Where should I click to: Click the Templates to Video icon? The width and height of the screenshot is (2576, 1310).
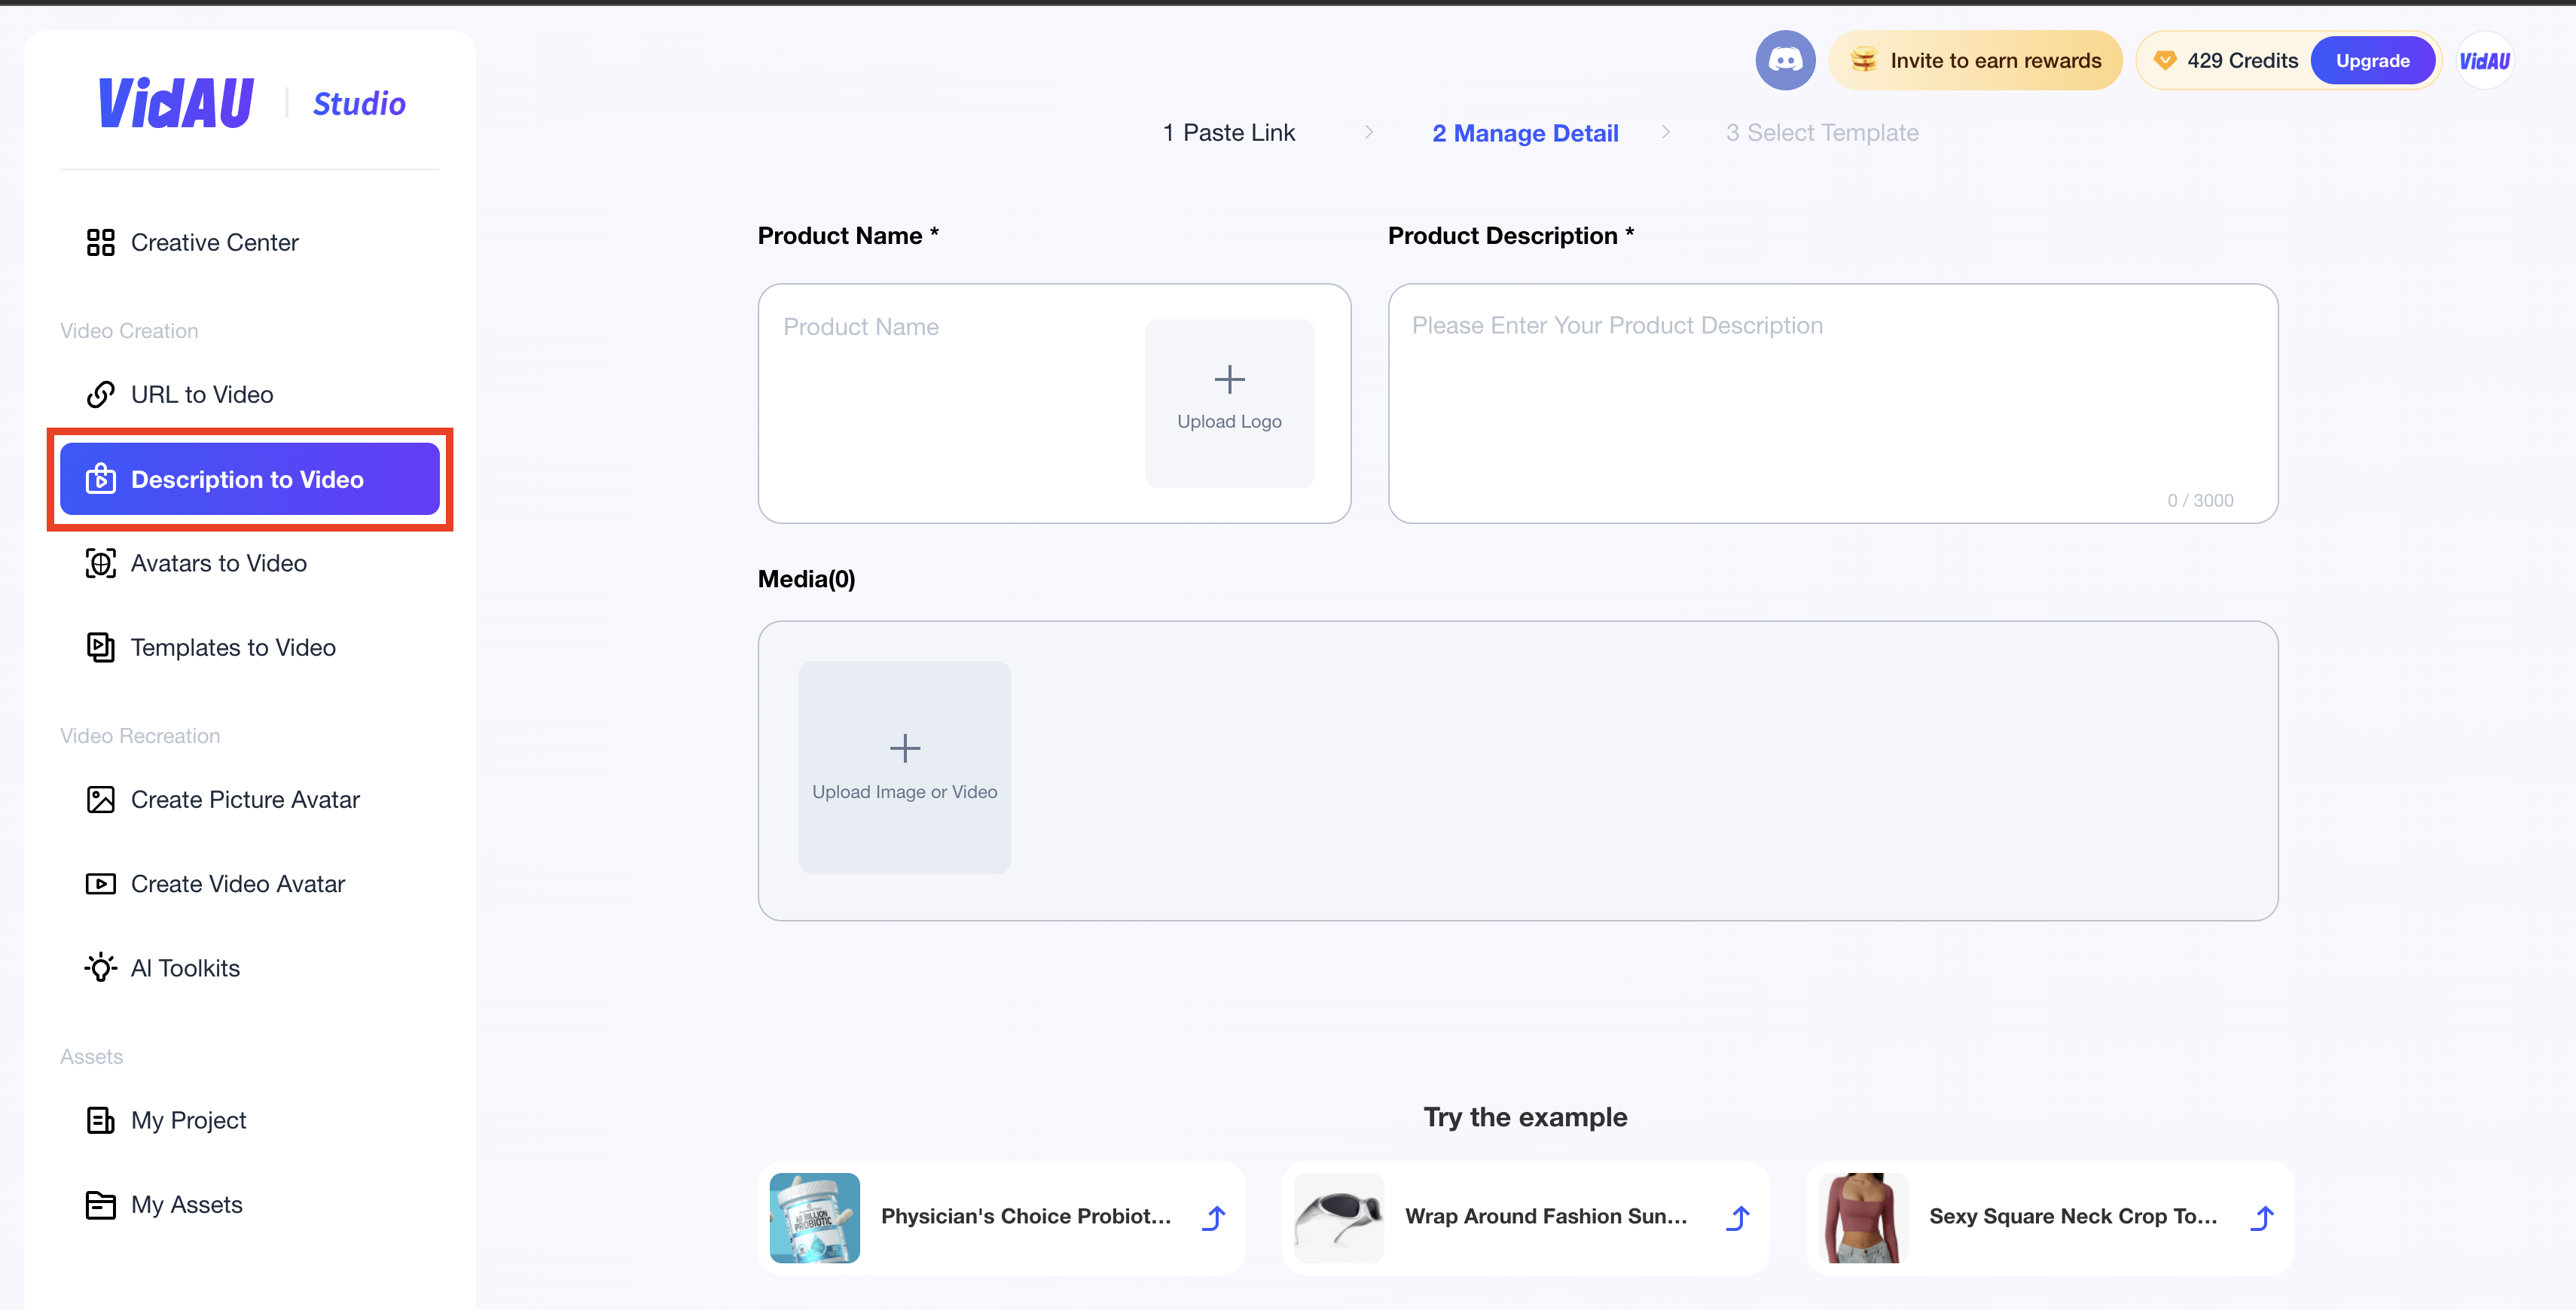(100, 647)
